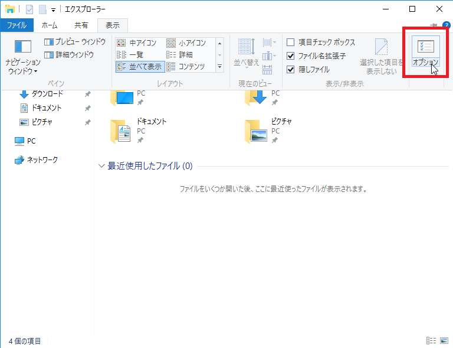The width and height of the screenshot is (453, 348).
Task: Select content (コンテンツ) layout
Action: point(186,67)
